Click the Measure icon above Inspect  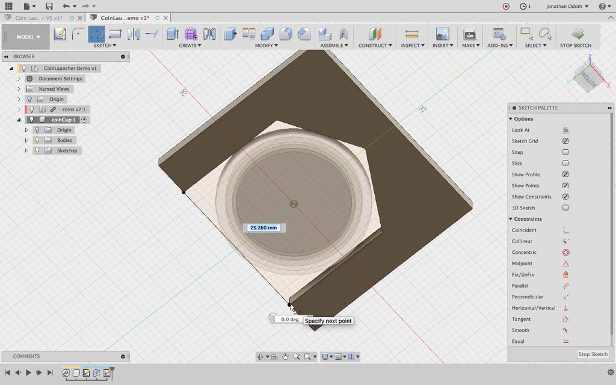pyautogui.click(x=411, y=34)
